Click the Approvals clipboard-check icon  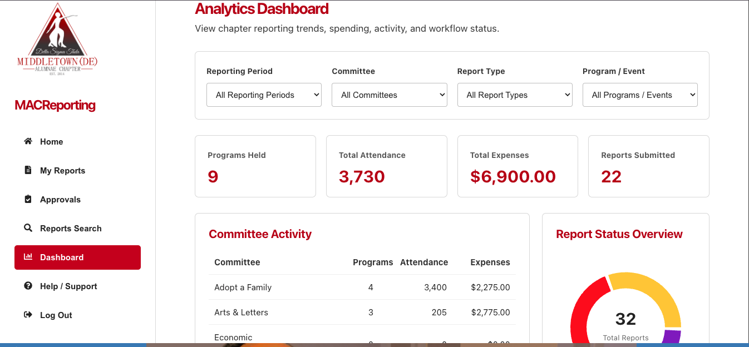tap(28, 199)
